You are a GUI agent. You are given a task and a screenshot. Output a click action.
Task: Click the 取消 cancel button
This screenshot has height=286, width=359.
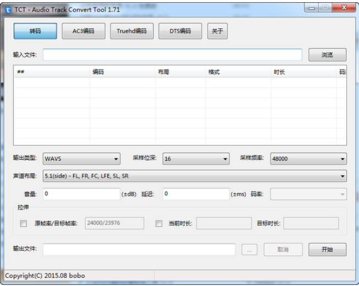(x=283, y=249)
